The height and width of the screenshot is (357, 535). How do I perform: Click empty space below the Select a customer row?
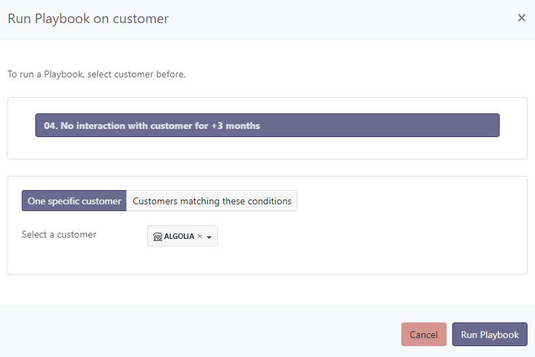pyautogui.click(x=267, y=261)
